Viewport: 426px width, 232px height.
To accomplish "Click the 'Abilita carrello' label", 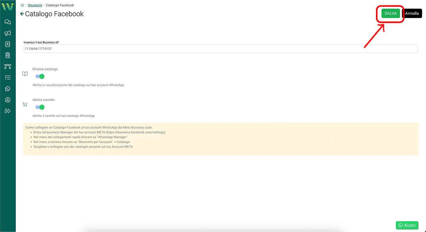I will (44, 100).
